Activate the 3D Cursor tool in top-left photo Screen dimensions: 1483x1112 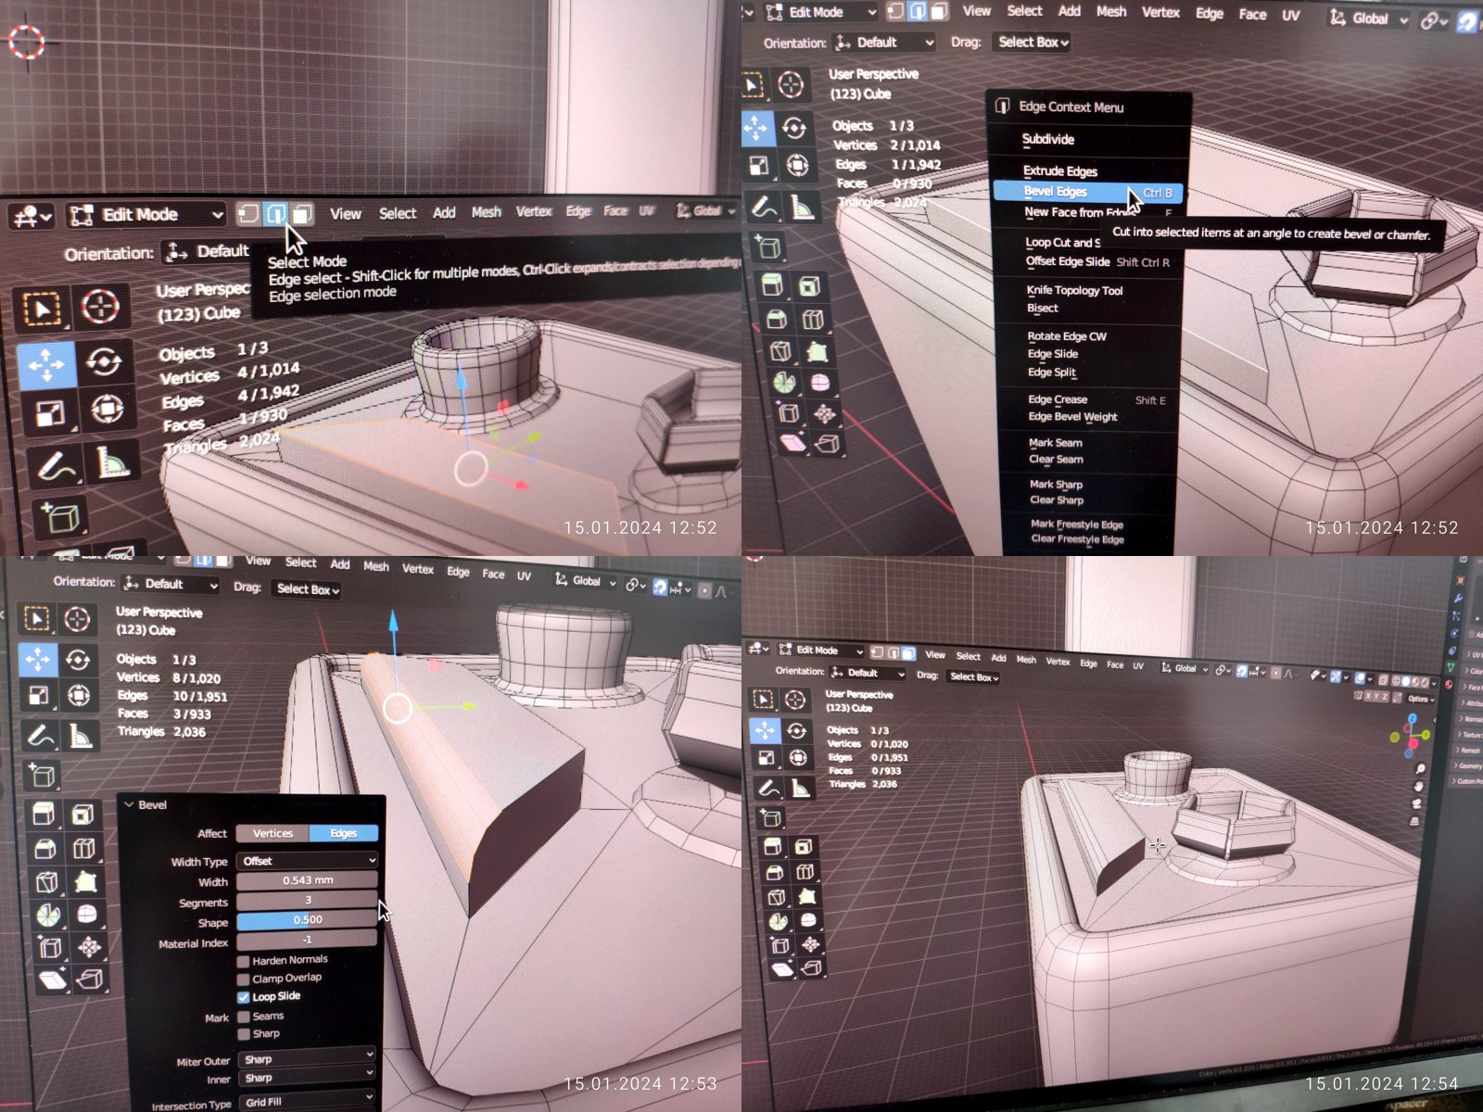click(x=100, y=305)
